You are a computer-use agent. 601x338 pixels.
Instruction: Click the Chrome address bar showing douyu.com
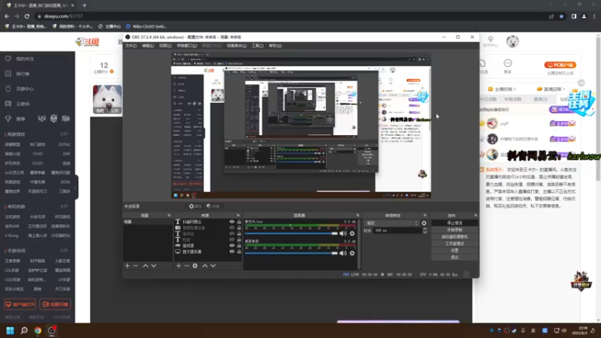291,16
